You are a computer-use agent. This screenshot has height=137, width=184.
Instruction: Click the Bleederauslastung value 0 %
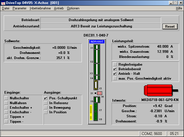coord(170,57)
